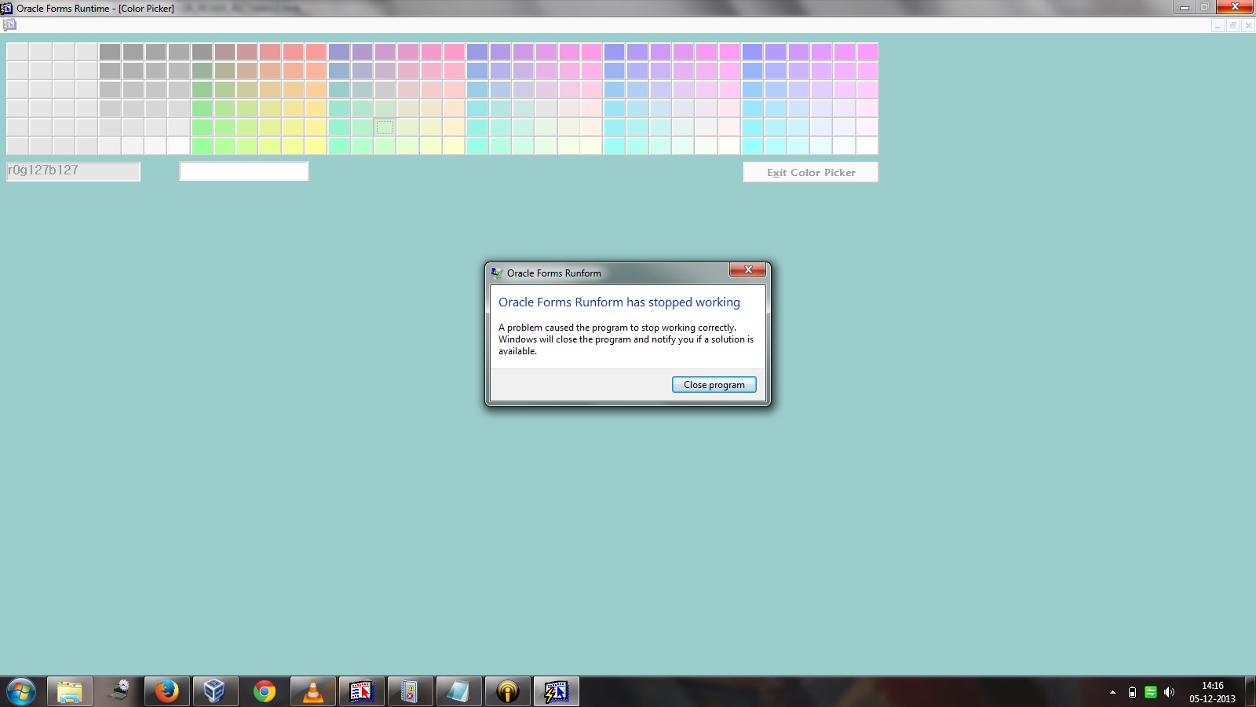The width and height of the screenshot is (1256, 707).
Task: Close the Oracle Forms Runtime main window
Action: (1235, 7)
